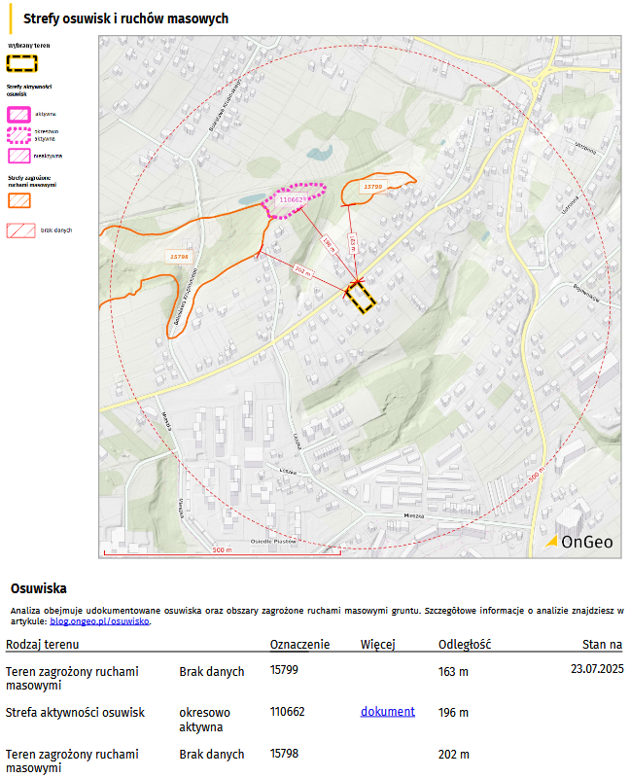Click the 500 m scale bar on the map
Viewport: 630px width, 778px height.
click(222, 551)
